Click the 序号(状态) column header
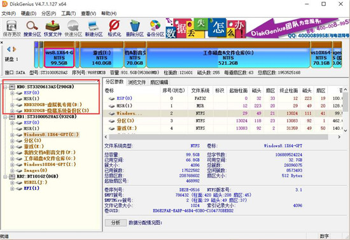Image resolution: width=350 pixels, height=240 pixels. [x=174, y=90]
